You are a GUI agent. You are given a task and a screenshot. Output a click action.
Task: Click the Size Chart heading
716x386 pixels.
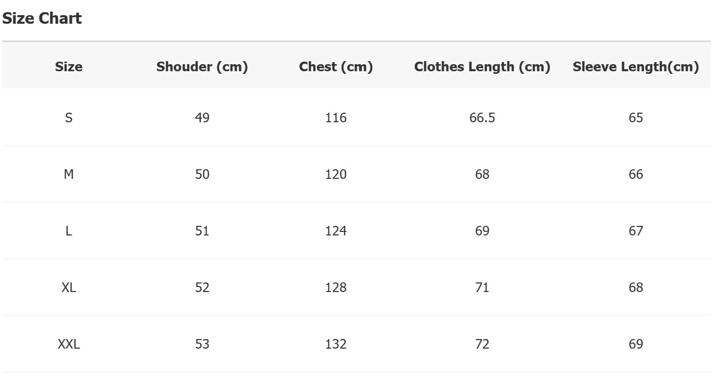click(x=42, y=19)
